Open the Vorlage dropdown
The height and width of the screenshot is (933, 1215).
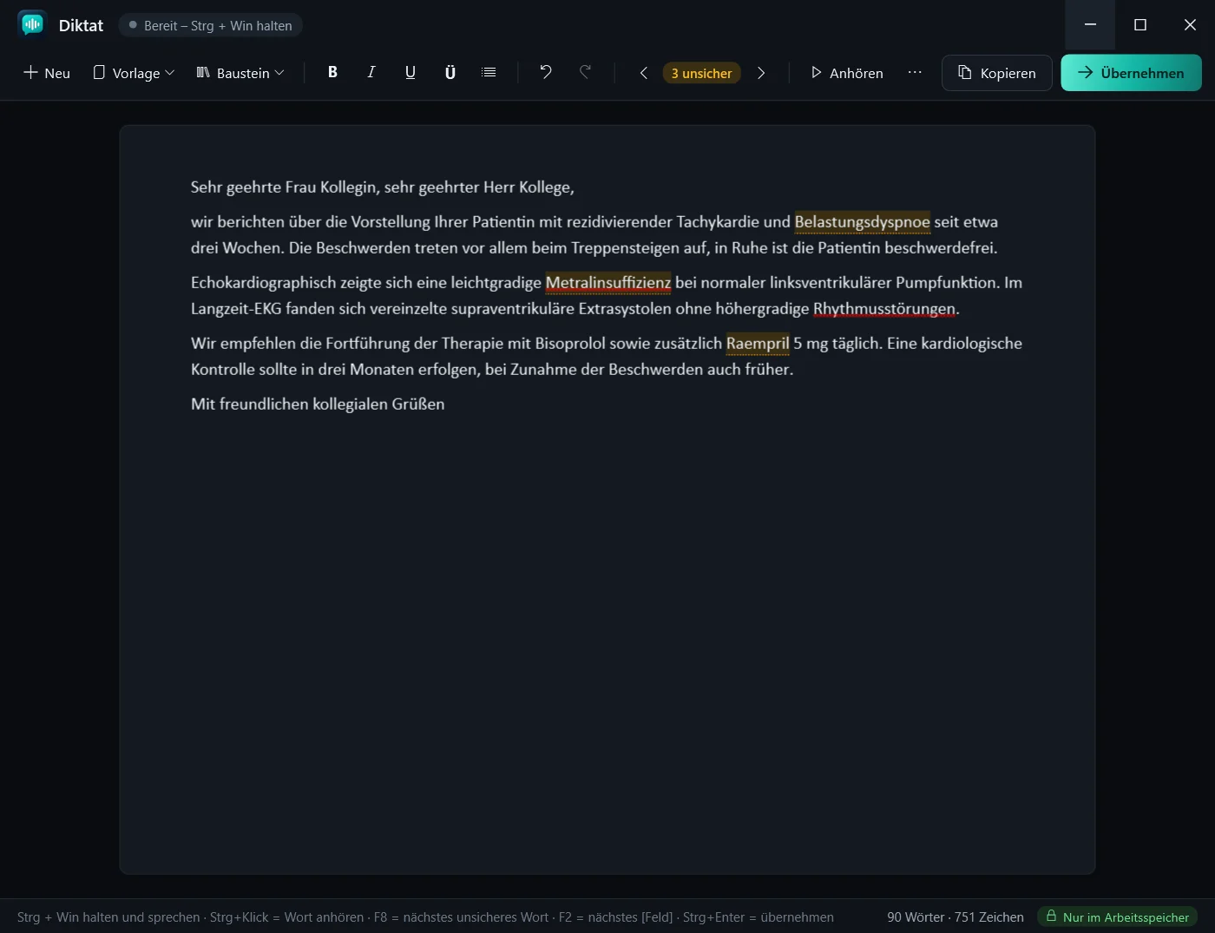(x=134, y=73)
